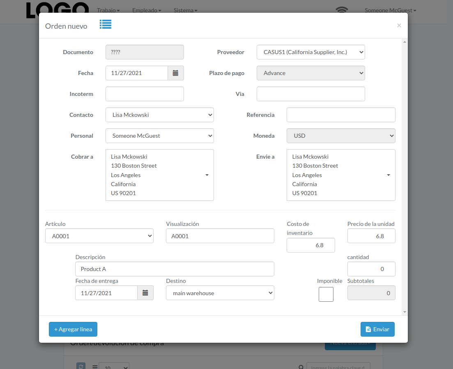
Task: Open calendar picker for Fecha
Action: 175,73
